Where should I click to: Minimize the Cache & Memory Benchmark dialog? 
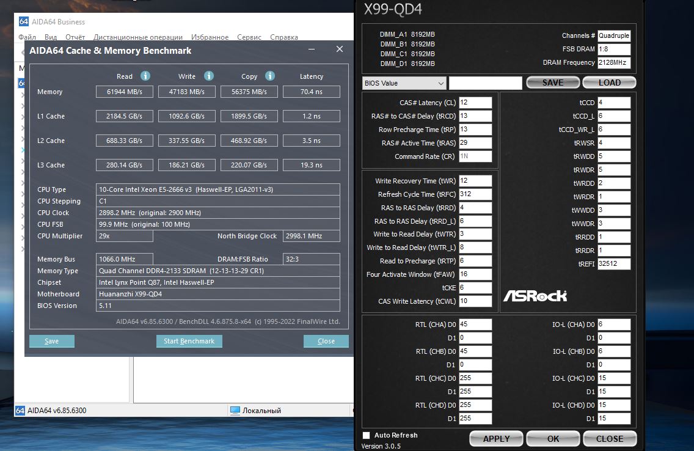(x=312, y=49)
